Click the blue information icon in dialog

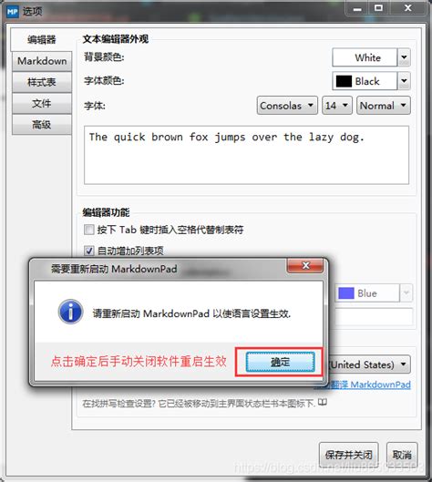pyautogui.click(x=71, y=312)
